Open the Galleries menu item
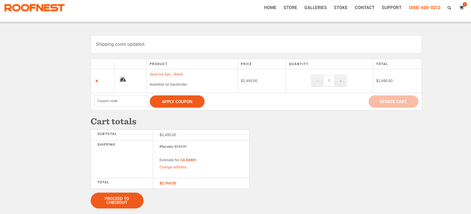 [315, 8]
